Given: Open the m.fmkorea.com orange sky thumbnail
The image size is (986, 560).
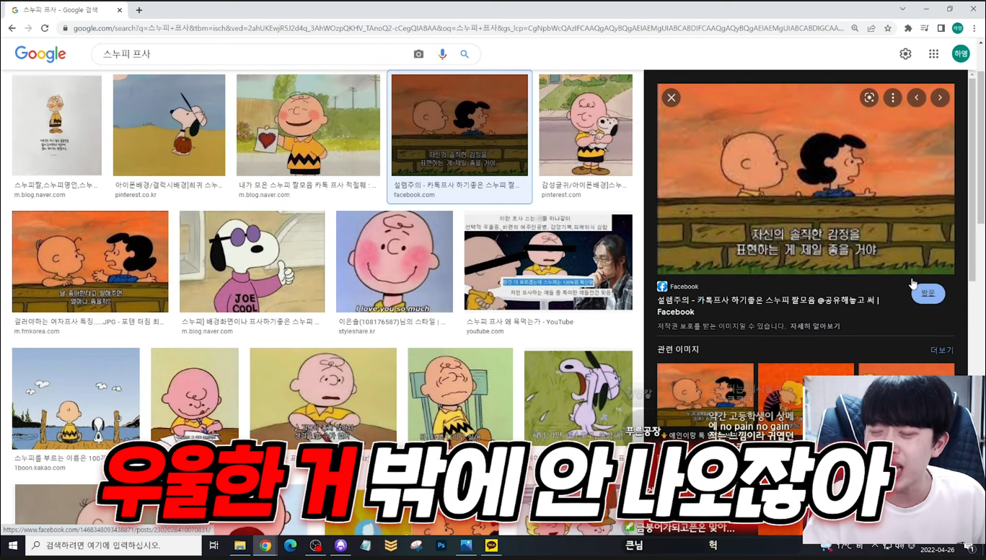Looking at the screenshot, I should coord(90,261).
